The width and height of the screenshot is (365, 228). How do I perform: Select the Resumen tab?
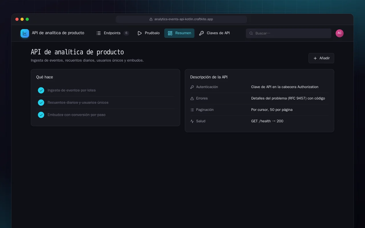(179, 33)
